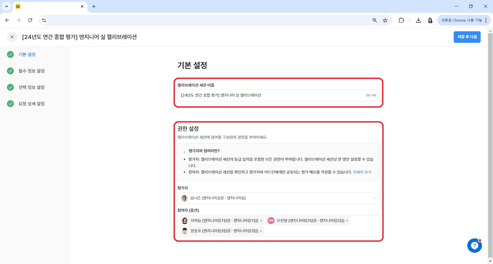The width and height of the screenshot is (493, 264).
Task: Open the Chrome three-dot menu
Action: coord(486,20)
